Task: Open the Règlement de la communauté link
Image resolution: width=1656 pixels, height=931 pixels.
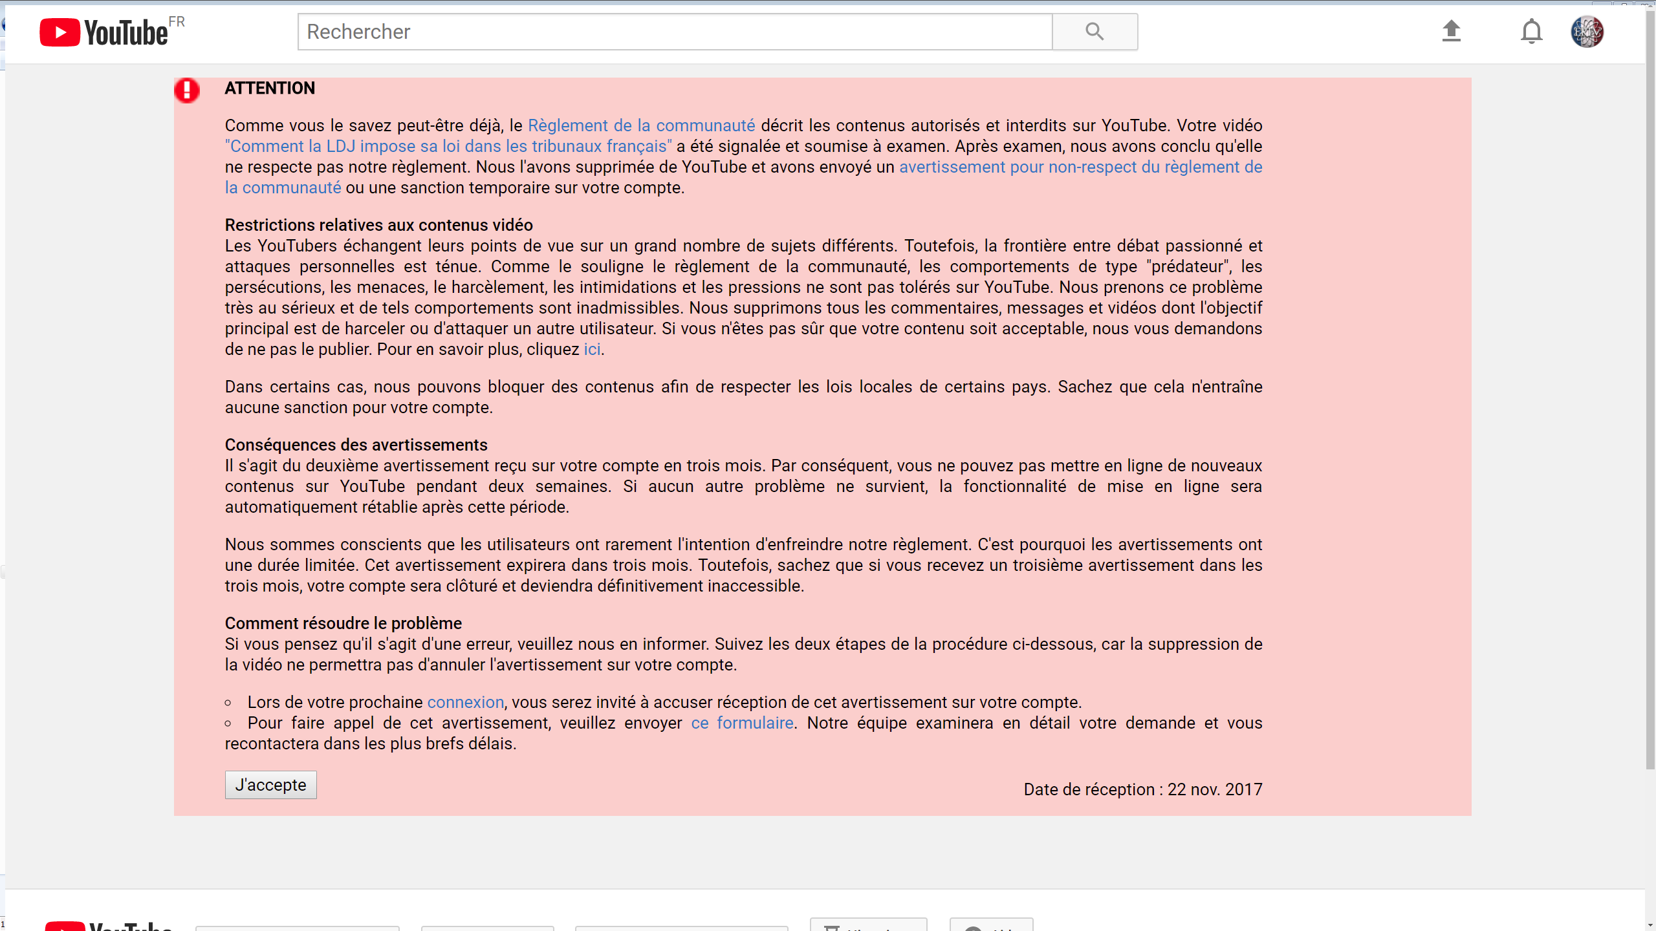Action: [x=641, y=125]
